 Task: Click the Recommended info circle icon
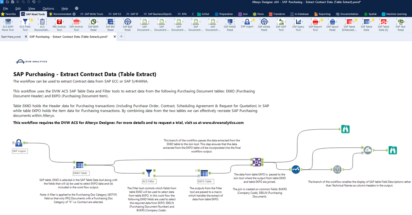[74, 14]
